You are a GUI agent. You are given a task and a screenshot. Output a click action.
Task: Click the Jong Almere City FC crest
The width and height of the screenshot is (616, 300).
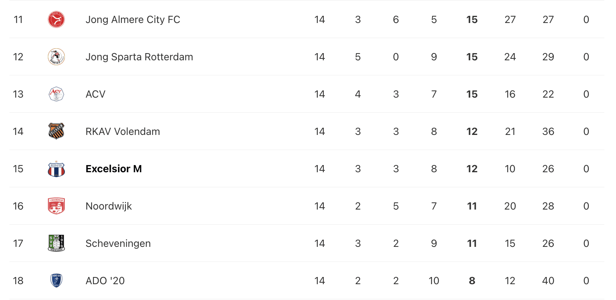(x=56, y=20)
